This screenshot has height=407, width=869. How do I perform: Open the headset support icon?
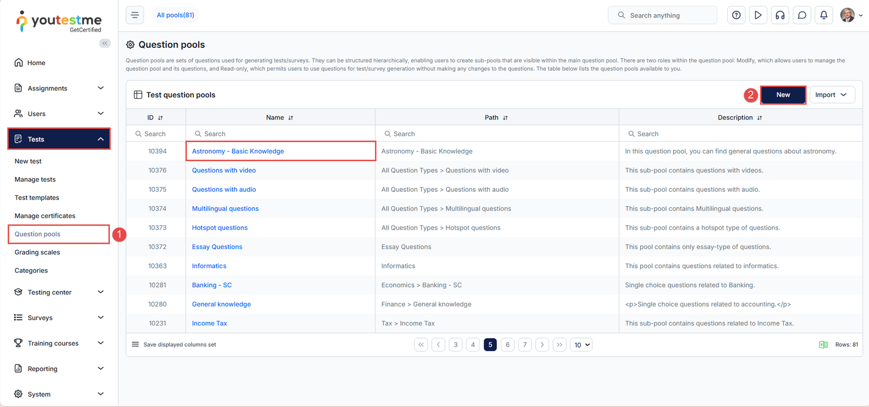[x=780, y=15]
